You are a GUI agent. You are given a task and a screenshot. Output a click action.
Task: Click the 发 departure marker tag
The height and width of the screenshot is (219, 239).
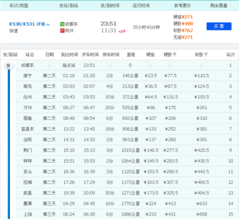10,66
